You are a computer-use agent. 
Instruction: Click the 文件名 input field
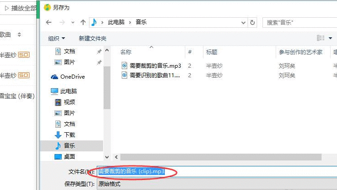[217, 171]
